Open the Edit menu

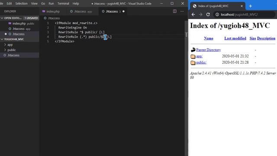(9, 3)
